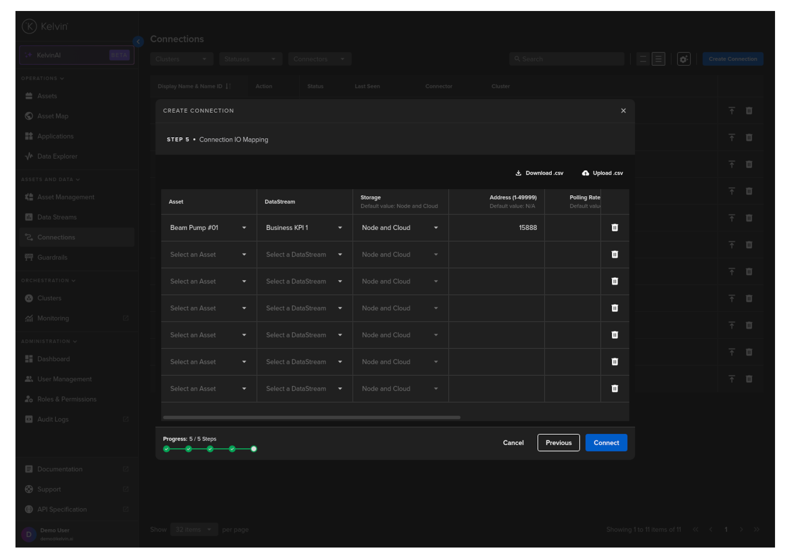
Task: Click the Connect button
Action: tap(606, 443)
